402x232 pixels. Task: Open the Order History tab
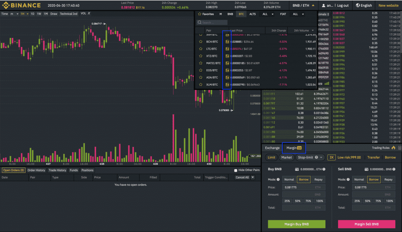click(x=36, y=170)
